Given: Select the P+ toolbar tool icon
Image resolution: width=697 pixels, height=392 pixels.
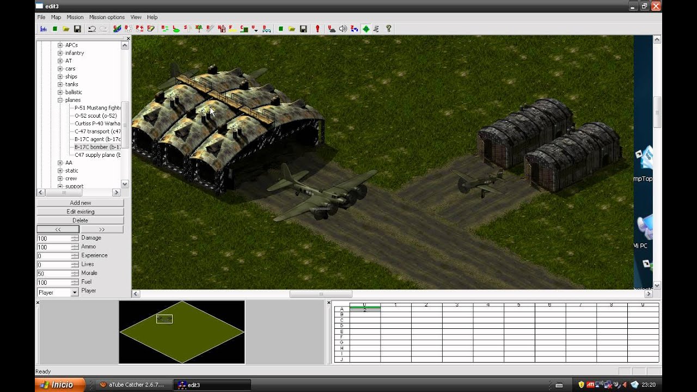Looking at the screenshot, I should 139,28.
